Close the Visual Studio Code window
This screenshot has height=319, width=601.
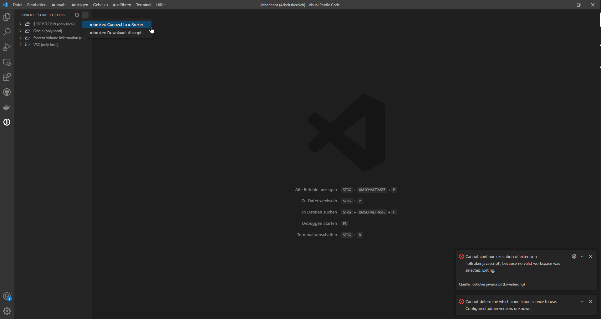coord(593,5)
